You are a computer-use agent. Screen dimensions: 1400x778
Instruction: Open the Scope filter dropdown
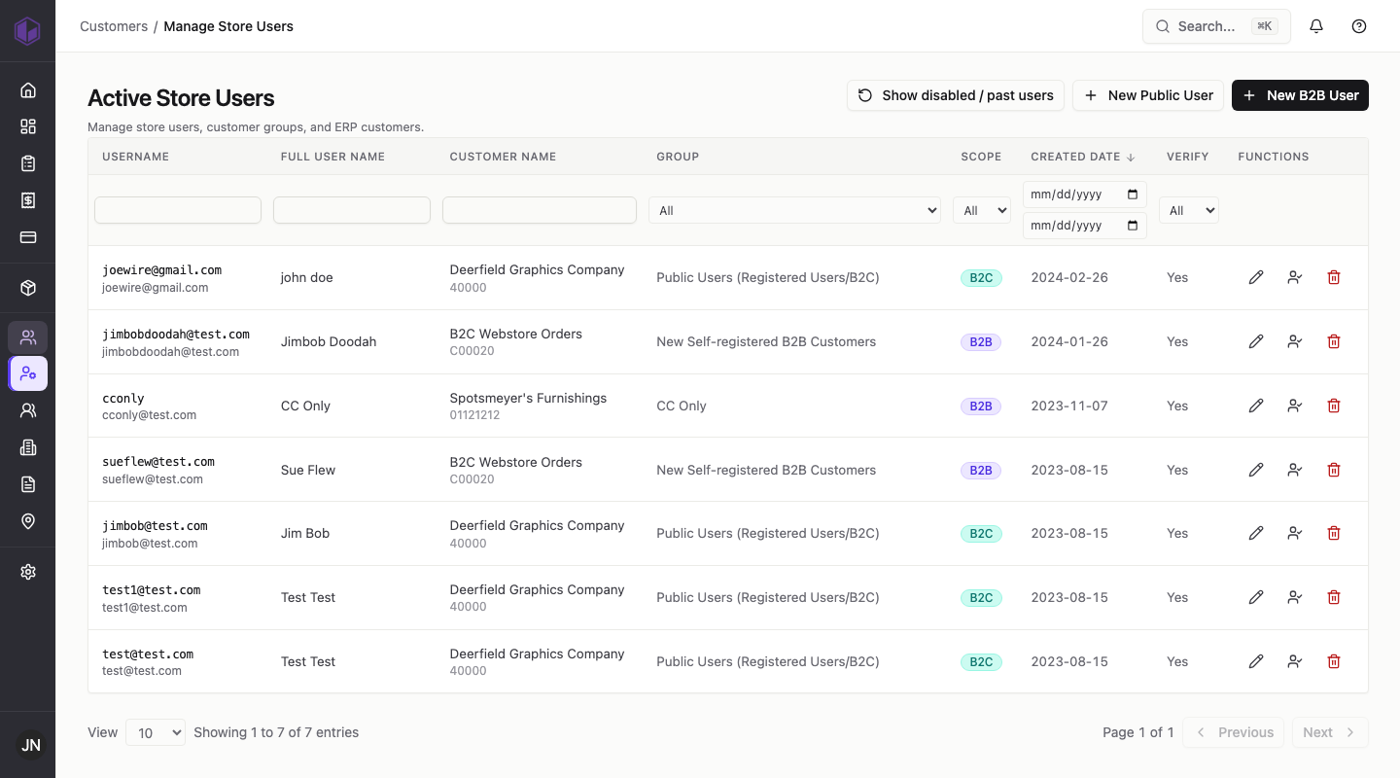[x=982, y=210]
